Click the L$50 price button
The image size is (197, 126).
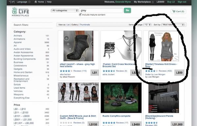point(179,73)
